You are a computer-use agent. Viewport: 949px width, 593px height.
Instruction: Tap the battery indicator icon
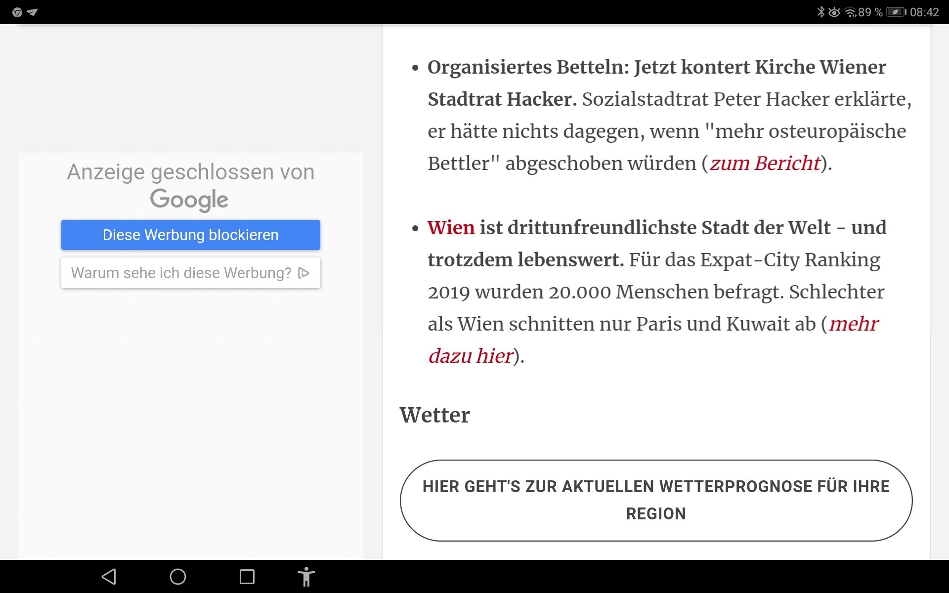click(896, 12)
